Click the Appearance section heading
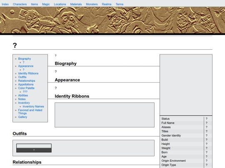The image size is (225, 168). 67,80
